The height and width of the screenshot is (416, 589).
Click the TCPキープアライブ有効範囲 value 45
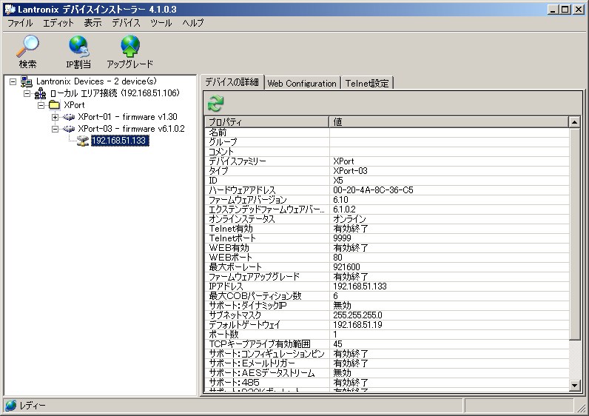pyautogui.click(x=337, y=344)
